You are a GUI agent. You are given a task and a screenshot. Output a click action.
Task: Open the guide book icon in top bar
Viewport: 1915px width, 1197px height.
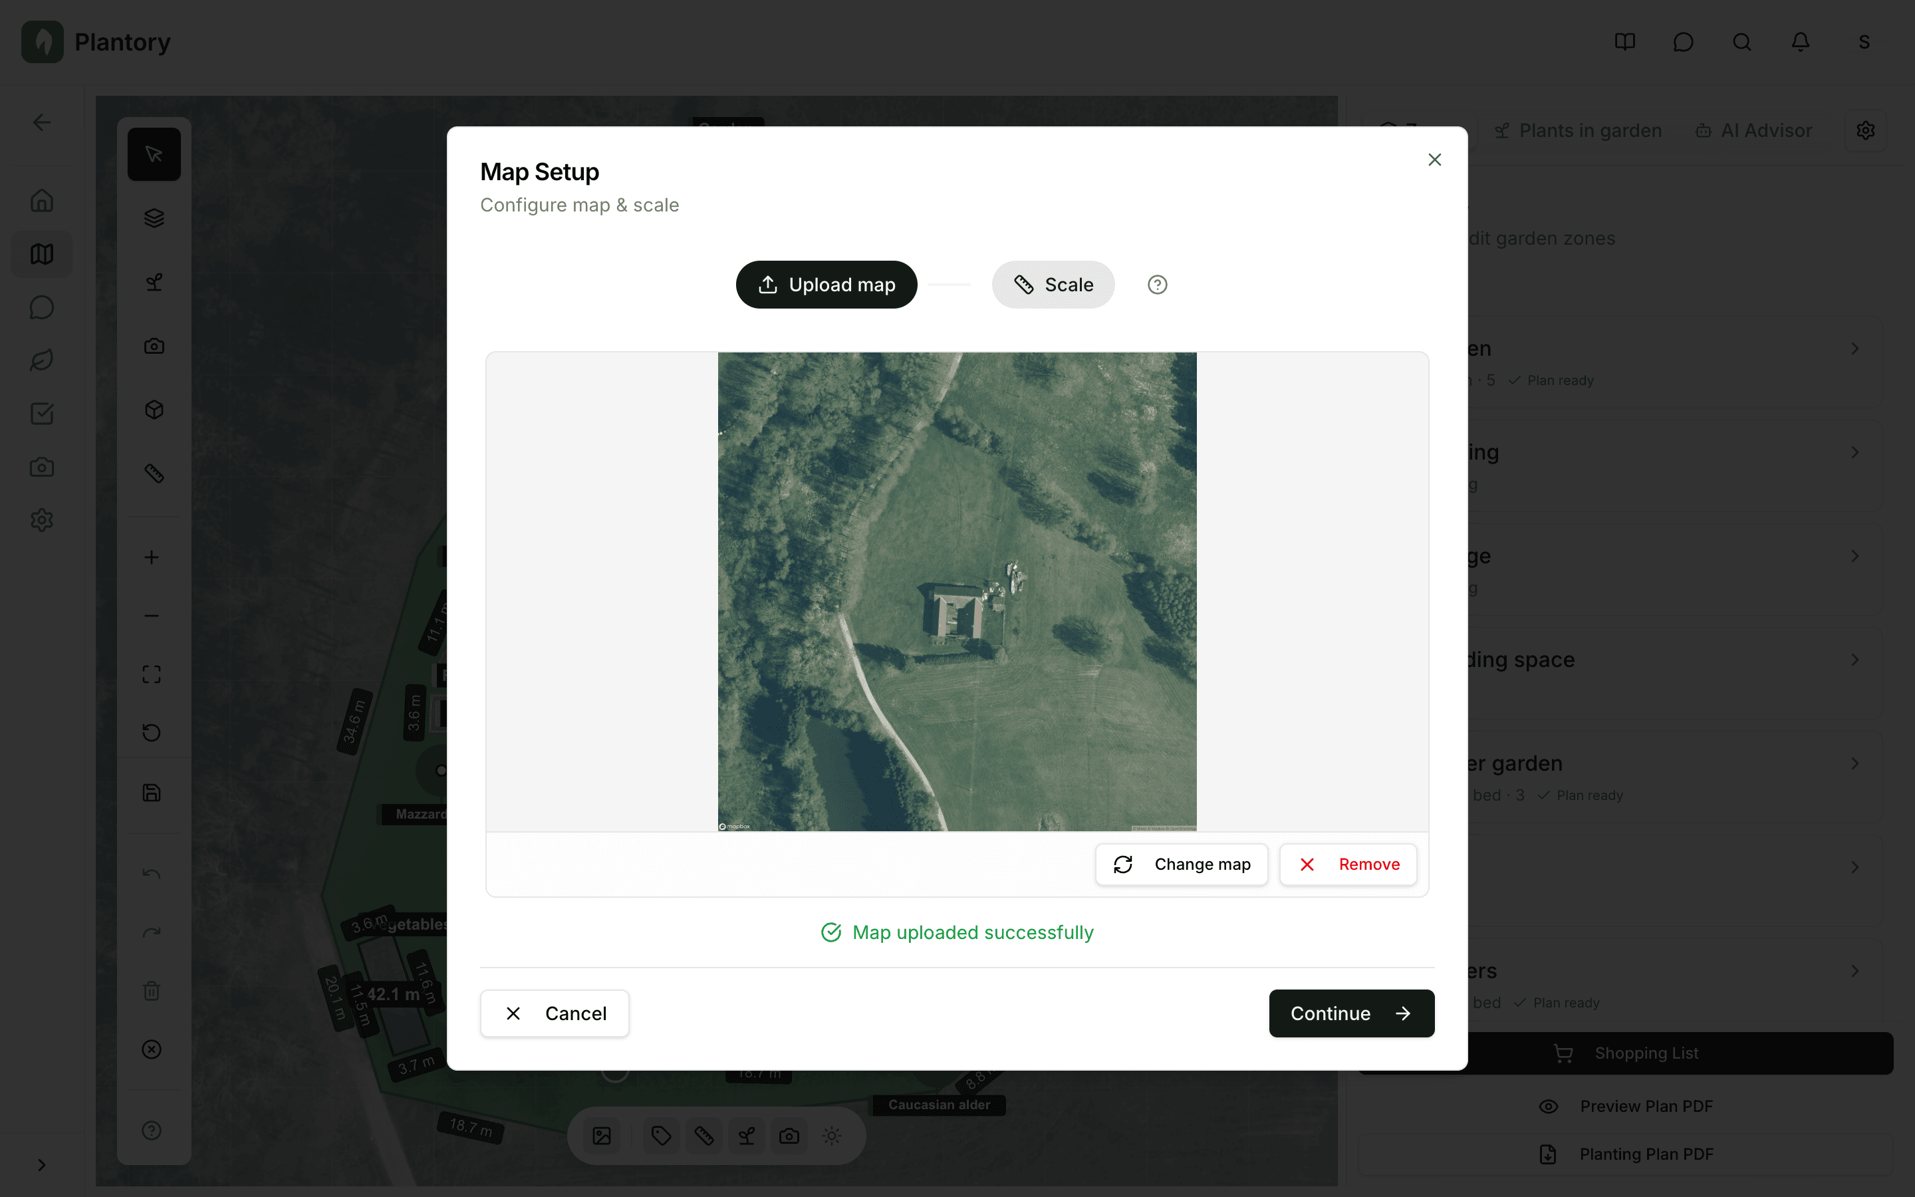pos(1624,42)
